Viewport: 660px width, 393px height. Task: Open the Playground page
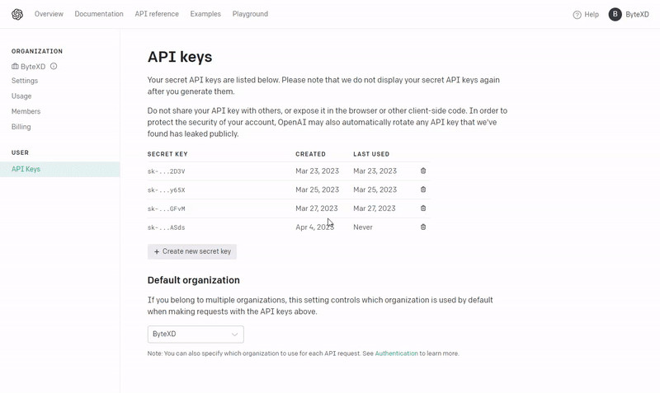[x=250, y=14]
